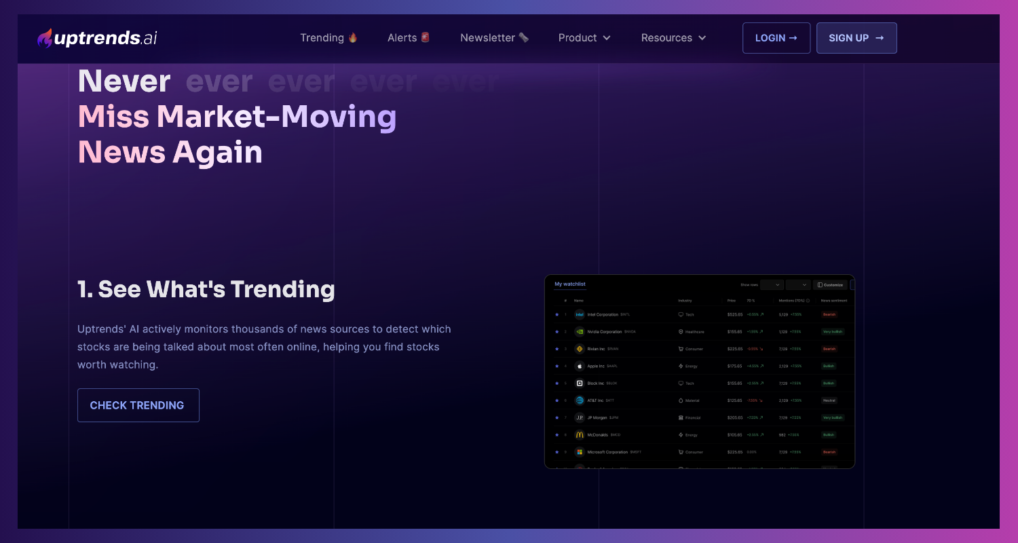
Task: Toggle the favorite star for Rivian Inc
Action: (557, 349)
